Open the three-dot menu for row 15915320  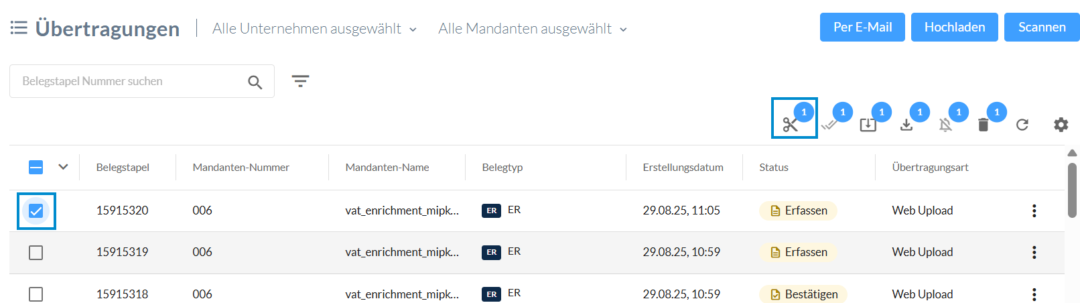[1034, 210]
